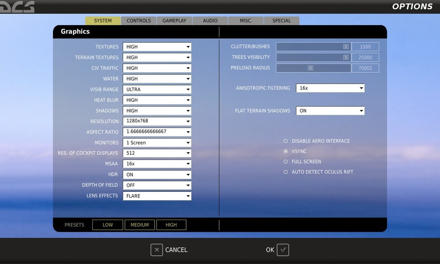Open the Anisotropic Filtering dropdown
This screenshot has width=440, height=264.
tap(330, 88)
